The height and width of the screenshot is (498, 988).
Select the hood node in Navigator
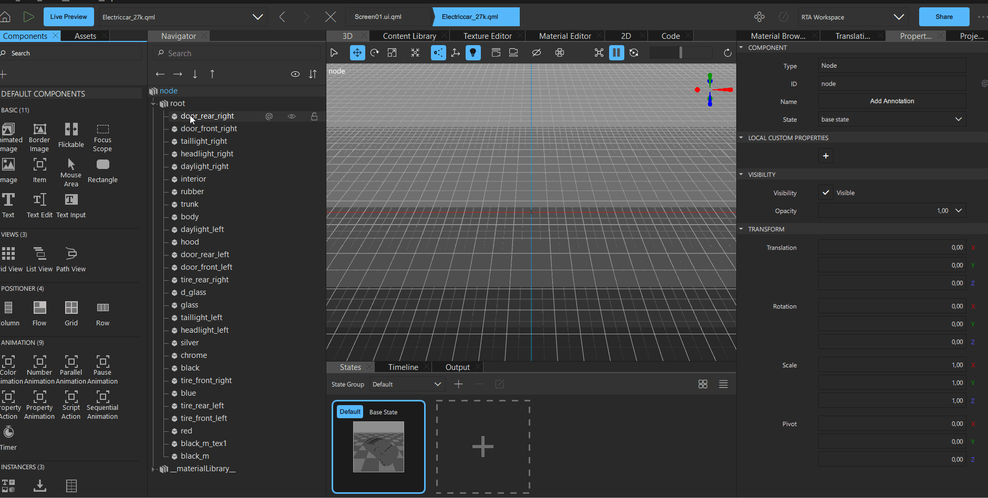pos(190,242)
